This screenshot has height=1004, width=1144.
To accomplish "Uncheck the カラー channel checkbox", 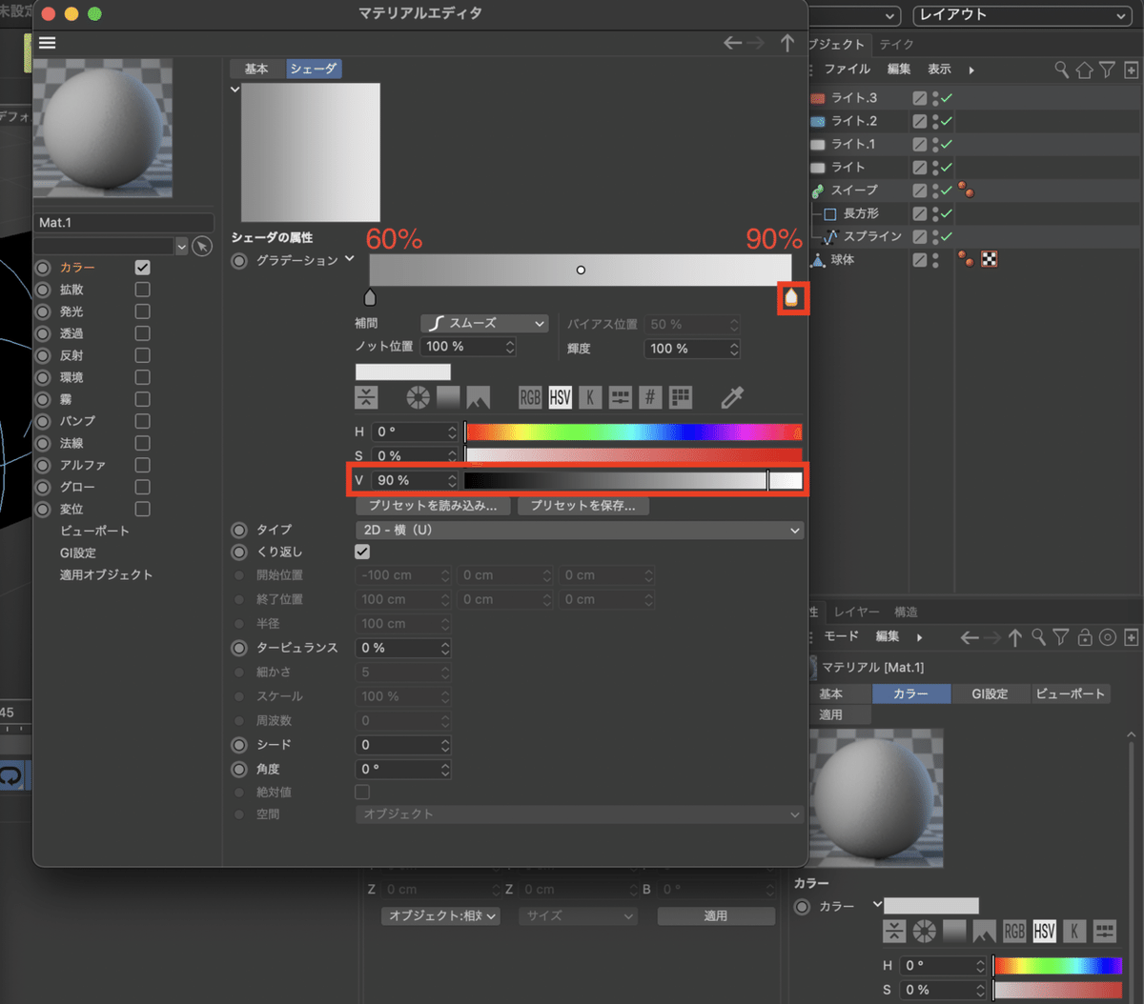I will [x=142, y=268].
